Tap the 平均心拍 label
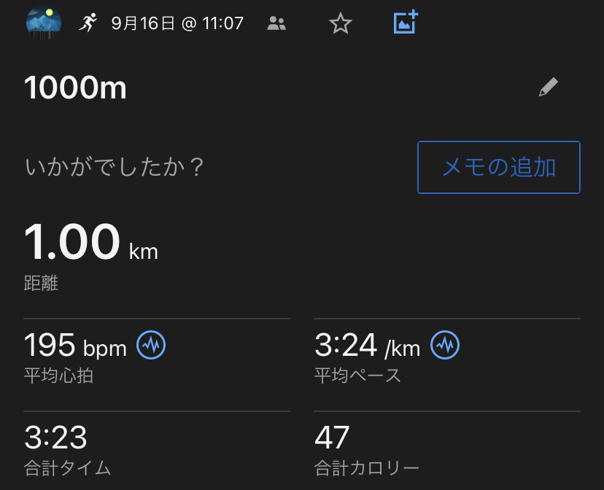The width and height of the screenshot is (604, 490). 58,376
